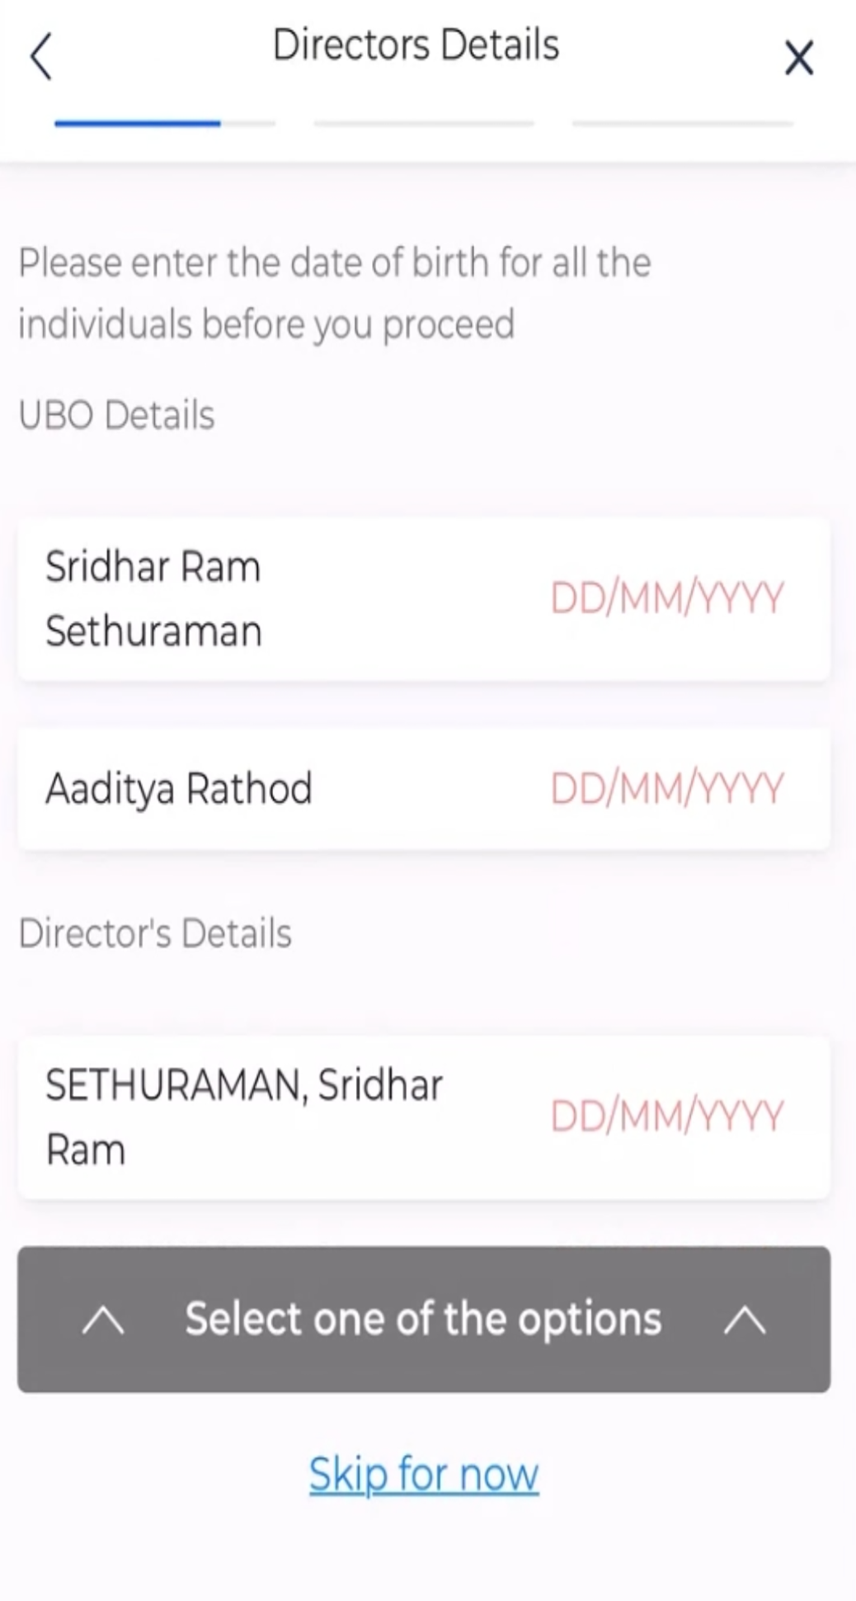Select the last progress step segment

point(683,123)
